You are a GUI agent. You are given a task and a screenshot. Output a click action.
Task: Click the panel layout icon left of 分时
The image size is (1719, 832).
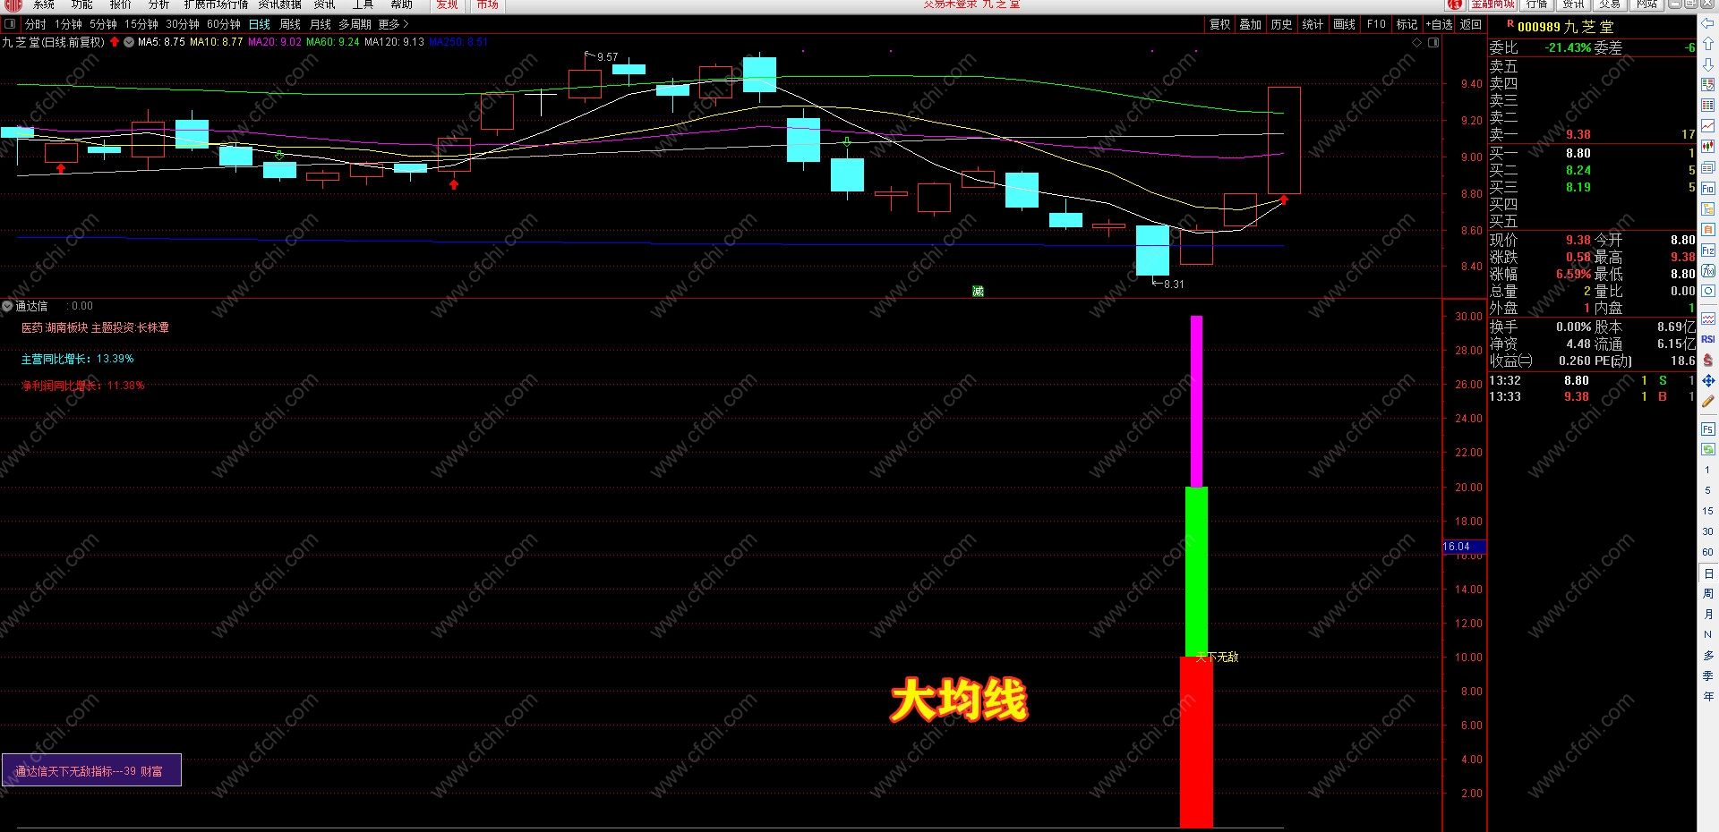[x=10, y=24]
